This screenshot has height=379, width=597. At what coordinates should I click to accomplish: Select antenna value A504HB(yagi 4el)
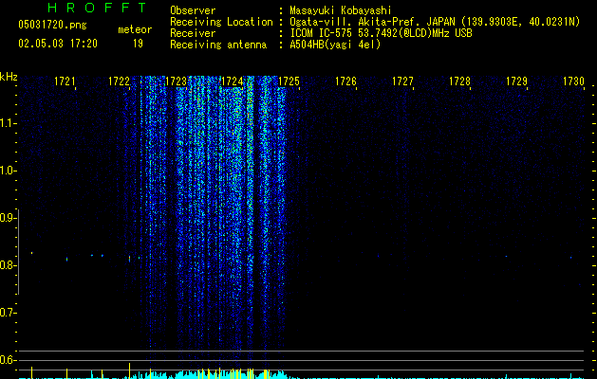coord(335,45)
